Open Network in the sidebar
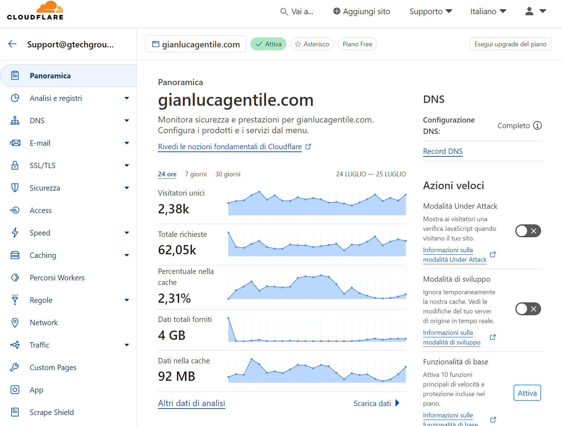The image size is (562, 426). 68,322
